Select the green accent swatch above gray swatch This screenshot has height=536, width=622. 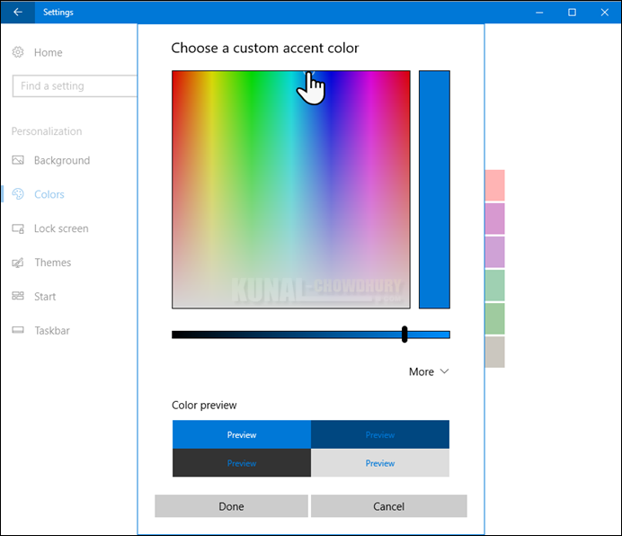pyautogui.click(x=495, y=319)
